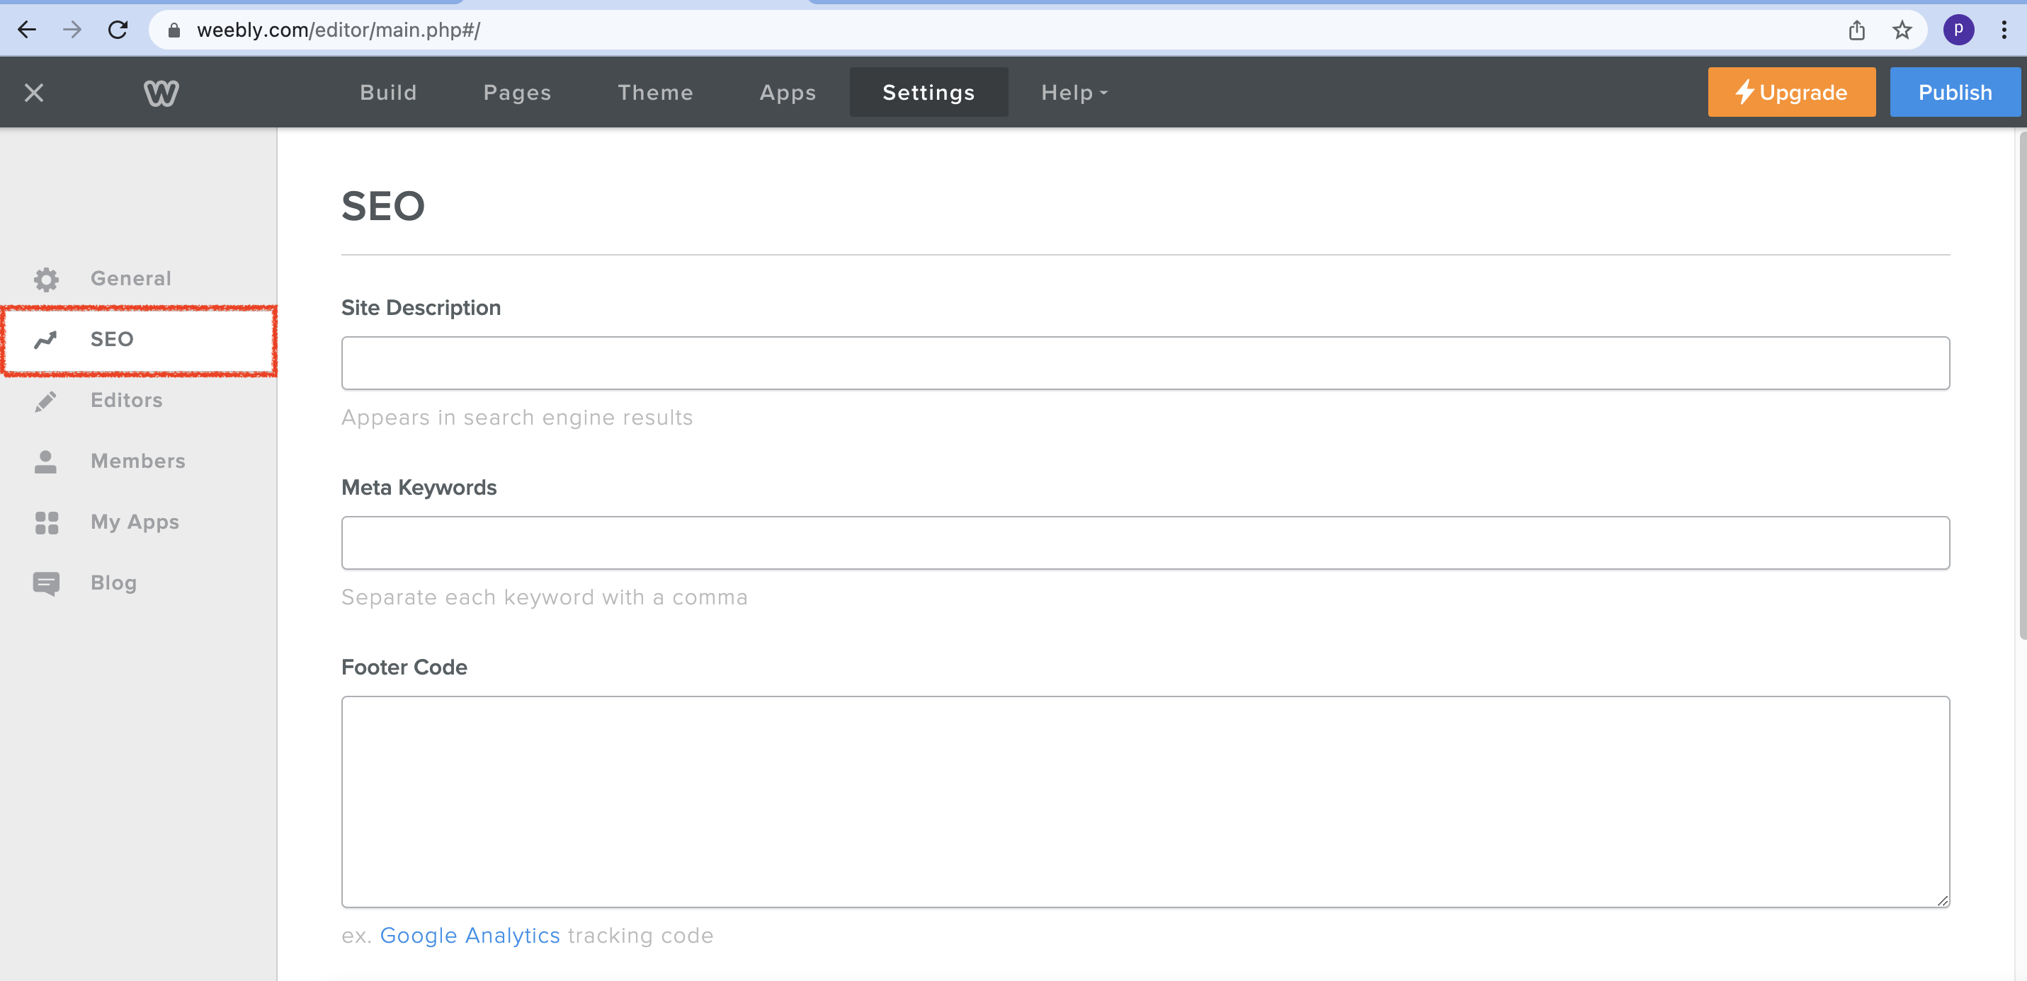This screenshot has width=2027, height=981.
Task: Open the Theme tab
Action: (654, 93)
